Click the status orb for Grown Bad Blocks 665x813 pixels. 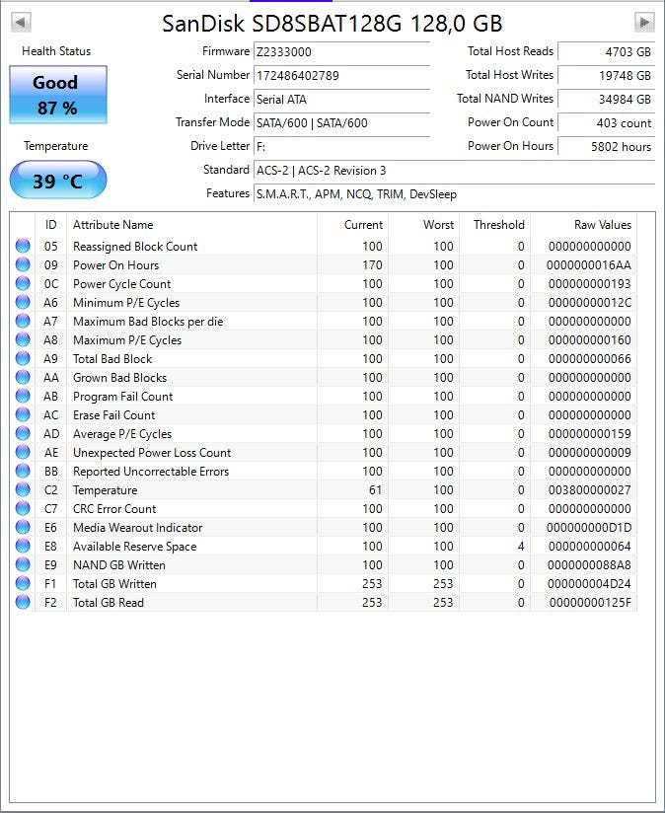(23, 377)
